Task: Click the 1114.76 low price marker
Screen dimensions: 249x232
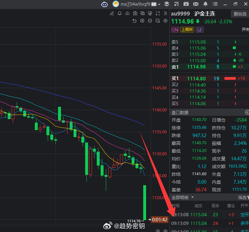Action: coord(135,221)
